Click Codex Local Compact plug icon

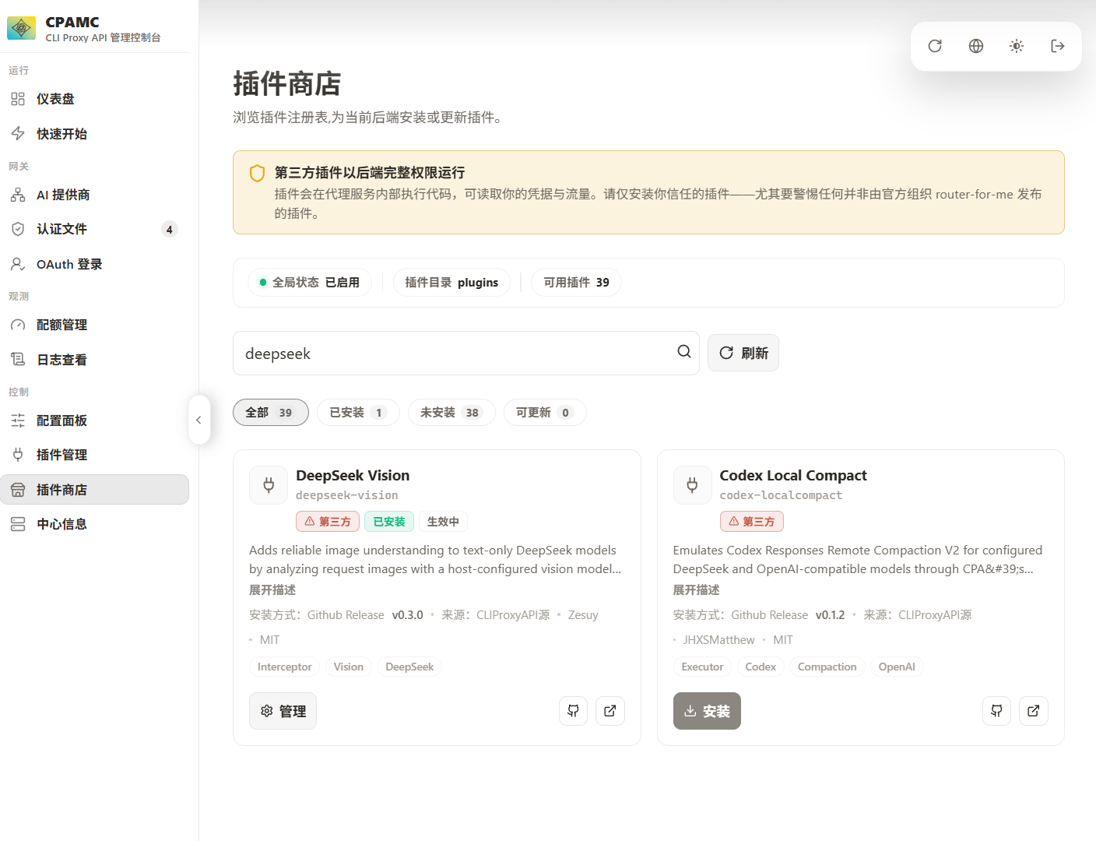click(692, 485)
